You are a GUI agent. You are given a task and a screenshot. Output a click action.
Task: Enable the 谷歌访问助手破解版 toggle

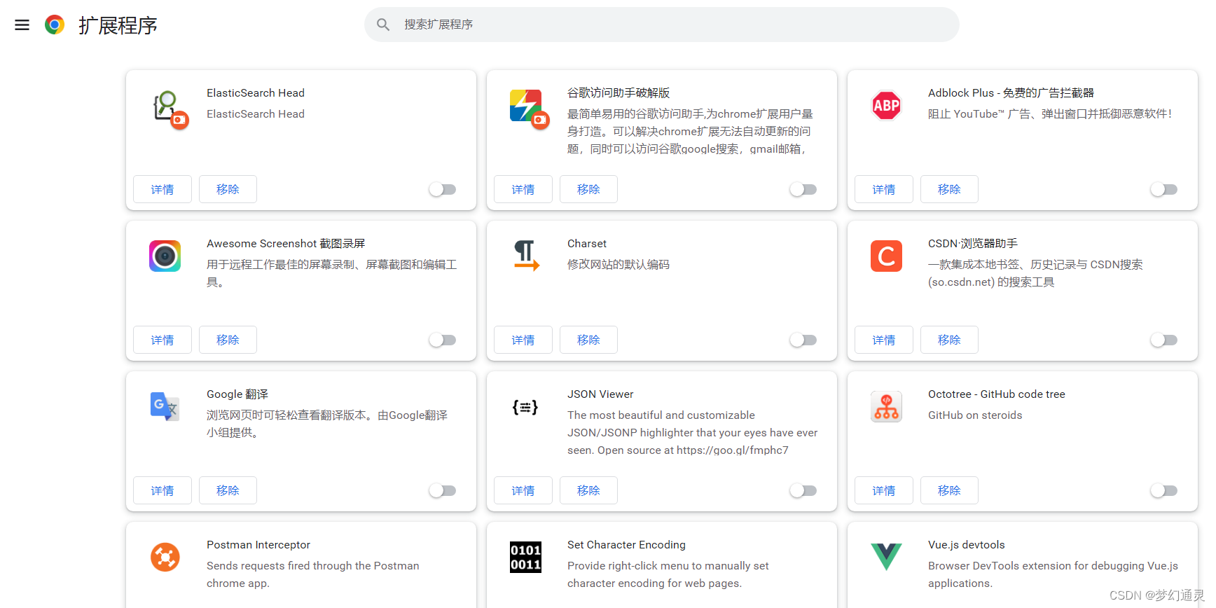tap(803, 189)
